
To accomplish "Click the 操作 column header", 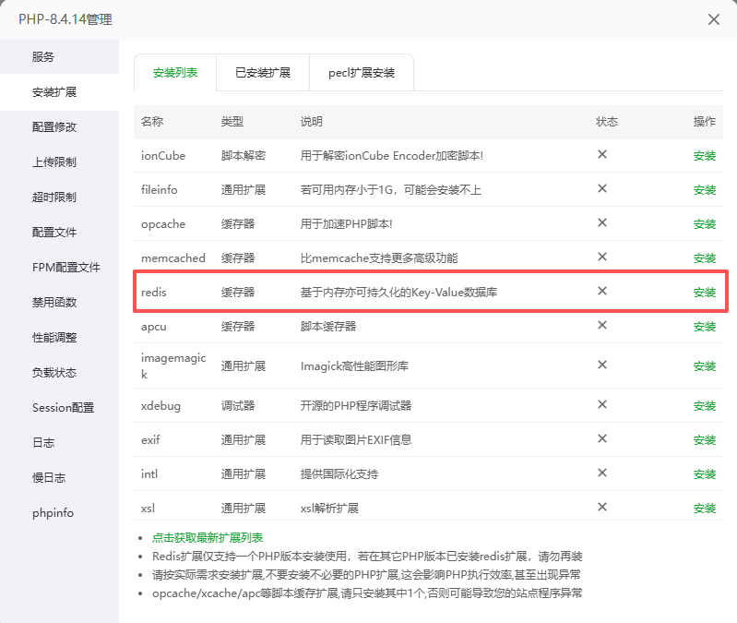I will point(705,121).
